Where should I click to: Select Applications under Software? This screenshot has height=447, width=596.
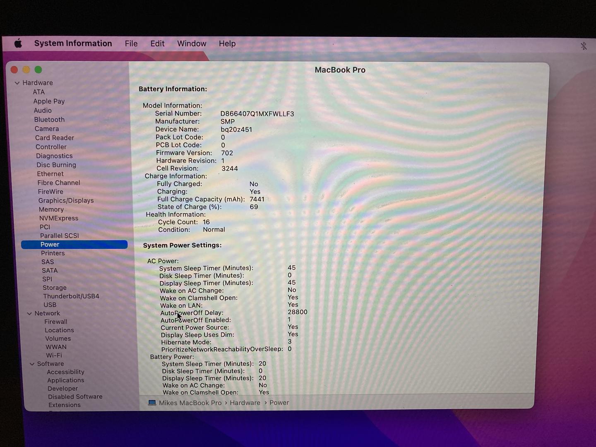tap(65, 380)
